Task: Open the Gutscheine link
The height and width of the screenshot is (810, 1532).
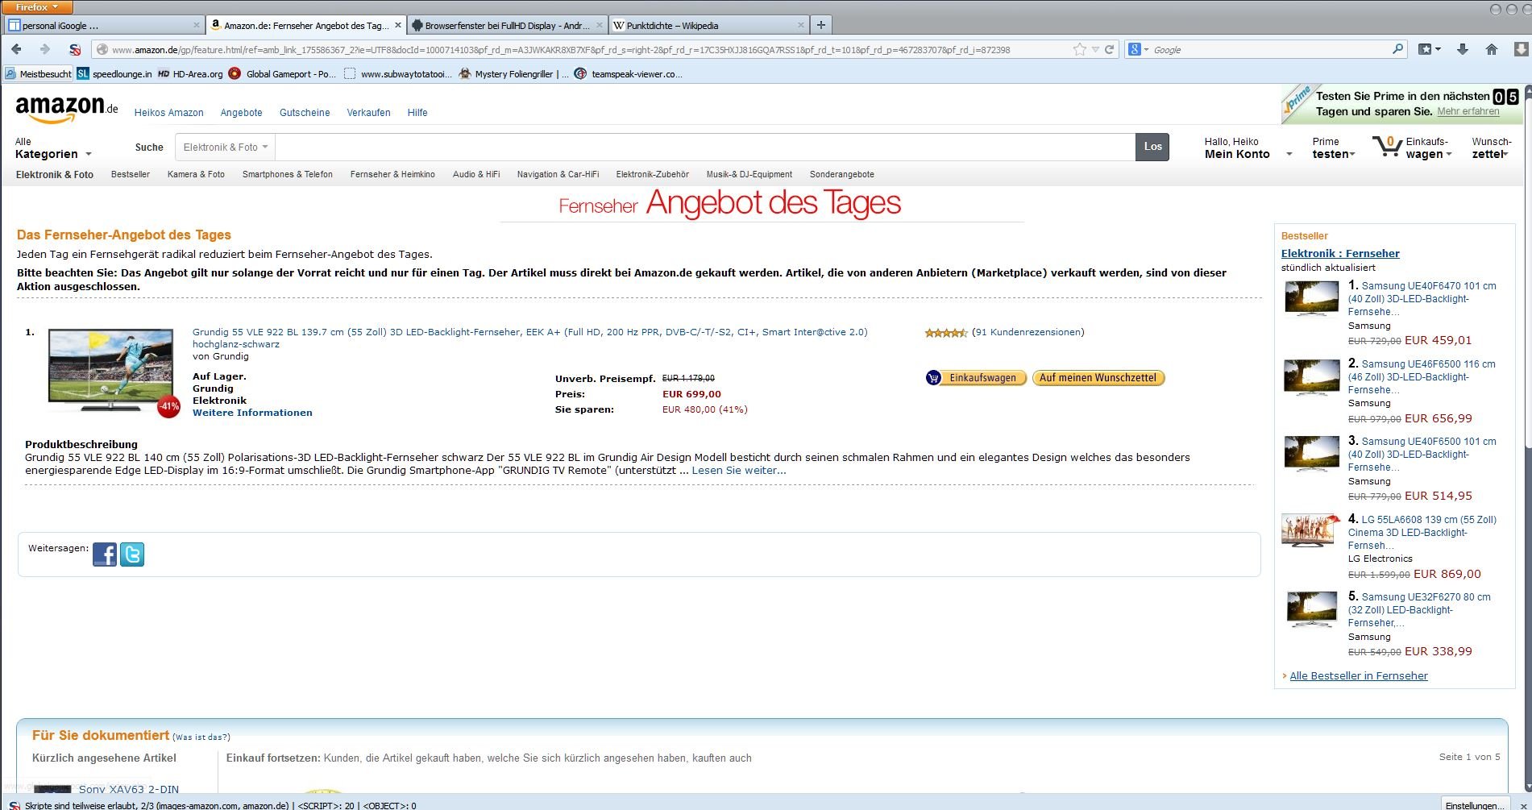Action: pos(305,113)
